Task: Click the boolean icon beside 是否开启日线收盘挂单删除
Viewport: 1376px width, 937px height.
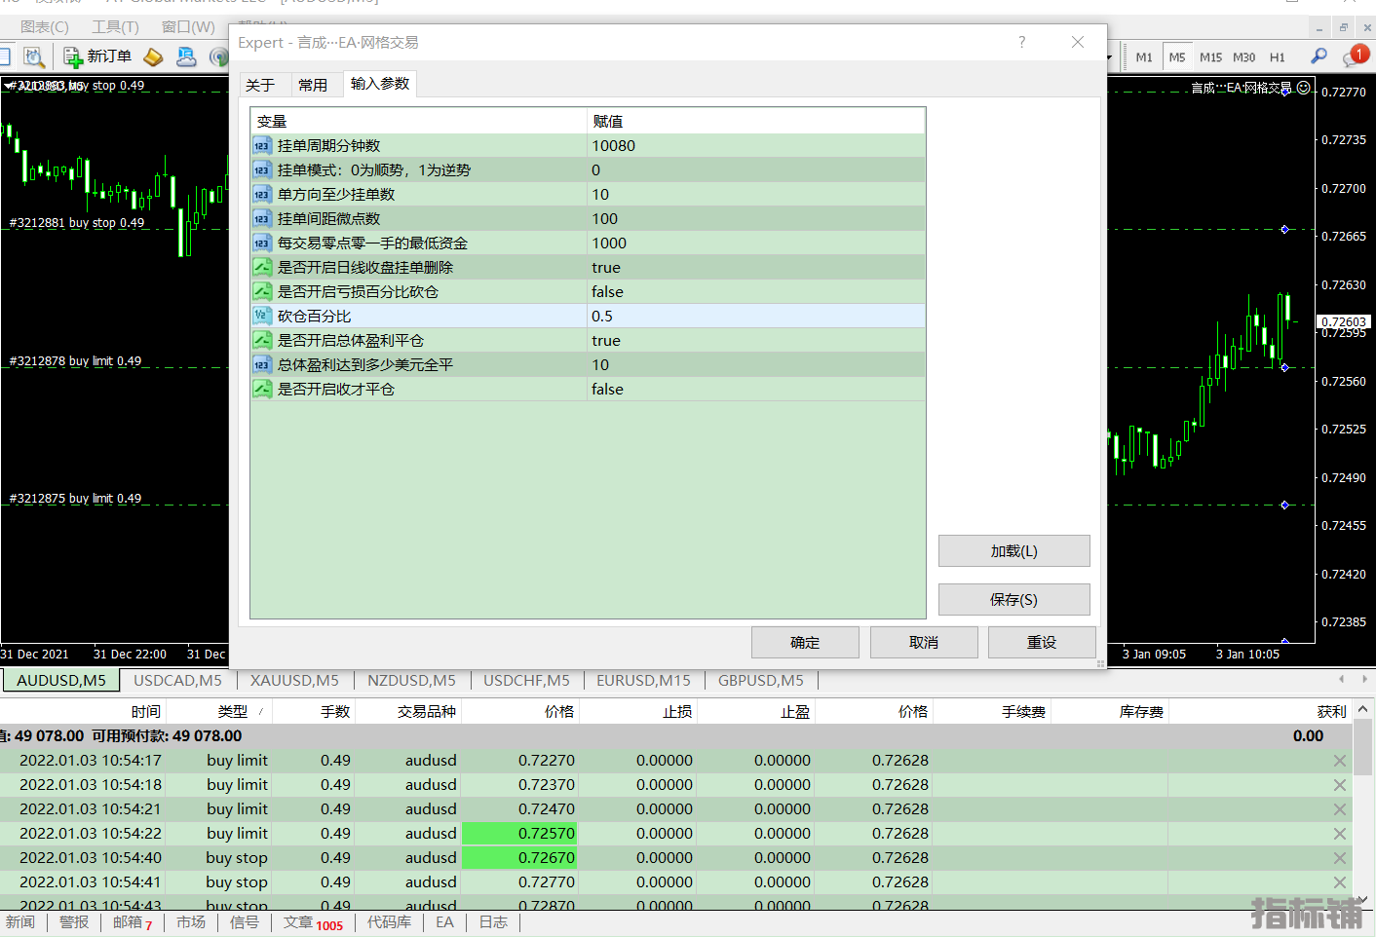Action: [262, 267]
